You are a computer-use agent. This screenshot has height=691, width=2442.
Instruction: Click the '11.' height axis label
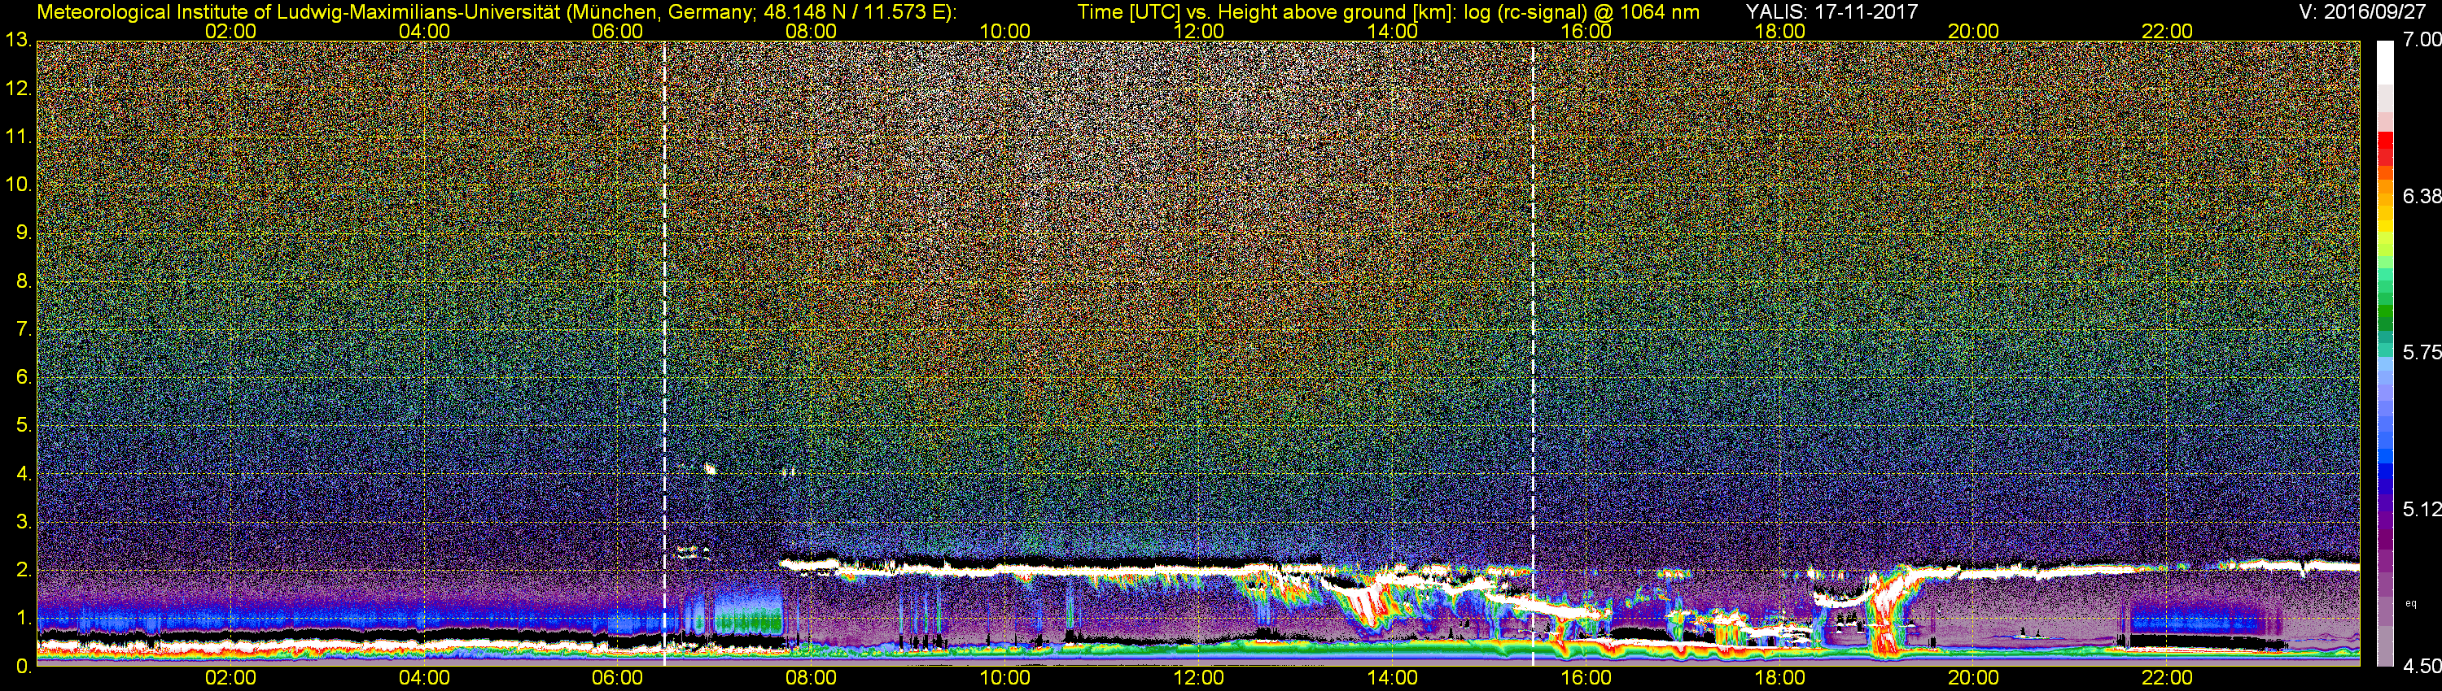pos(19,137)
